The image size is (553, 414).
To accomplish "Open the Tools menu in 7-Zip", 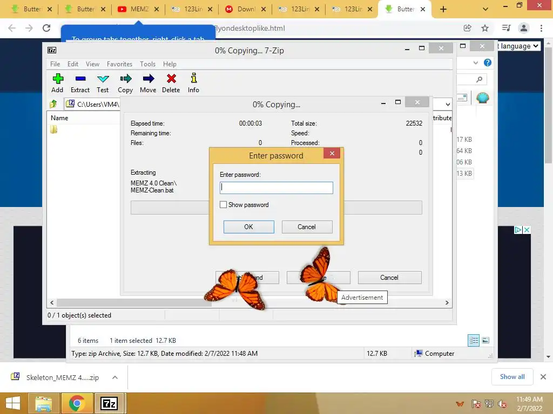I will 147,64.
